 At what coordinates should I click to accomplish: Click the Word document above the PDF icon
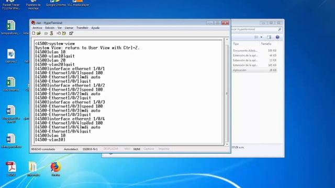pos(11,140)
